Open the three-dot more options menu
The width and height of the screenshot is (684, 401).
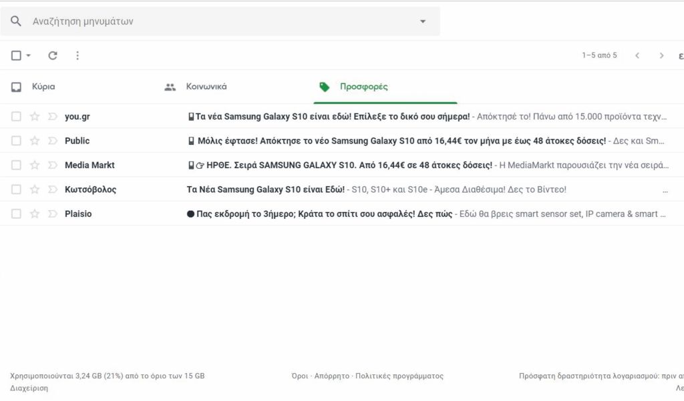77,55
